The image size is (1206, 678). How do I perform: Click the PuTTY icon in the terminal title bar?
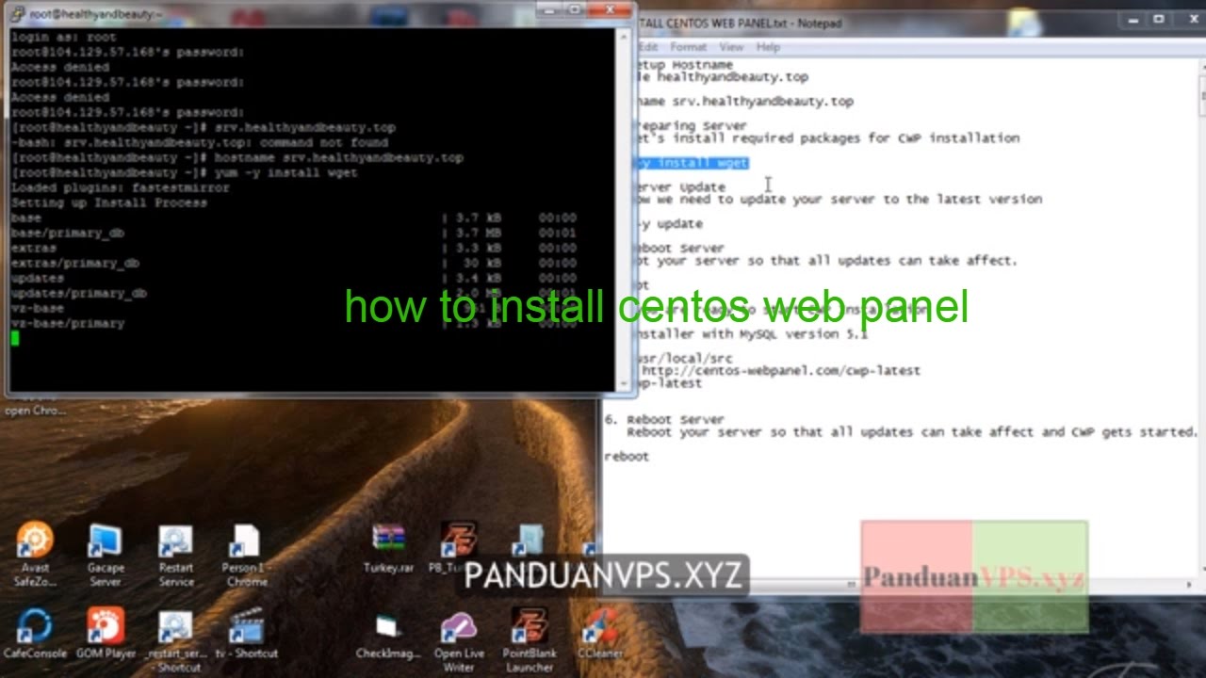18,14
